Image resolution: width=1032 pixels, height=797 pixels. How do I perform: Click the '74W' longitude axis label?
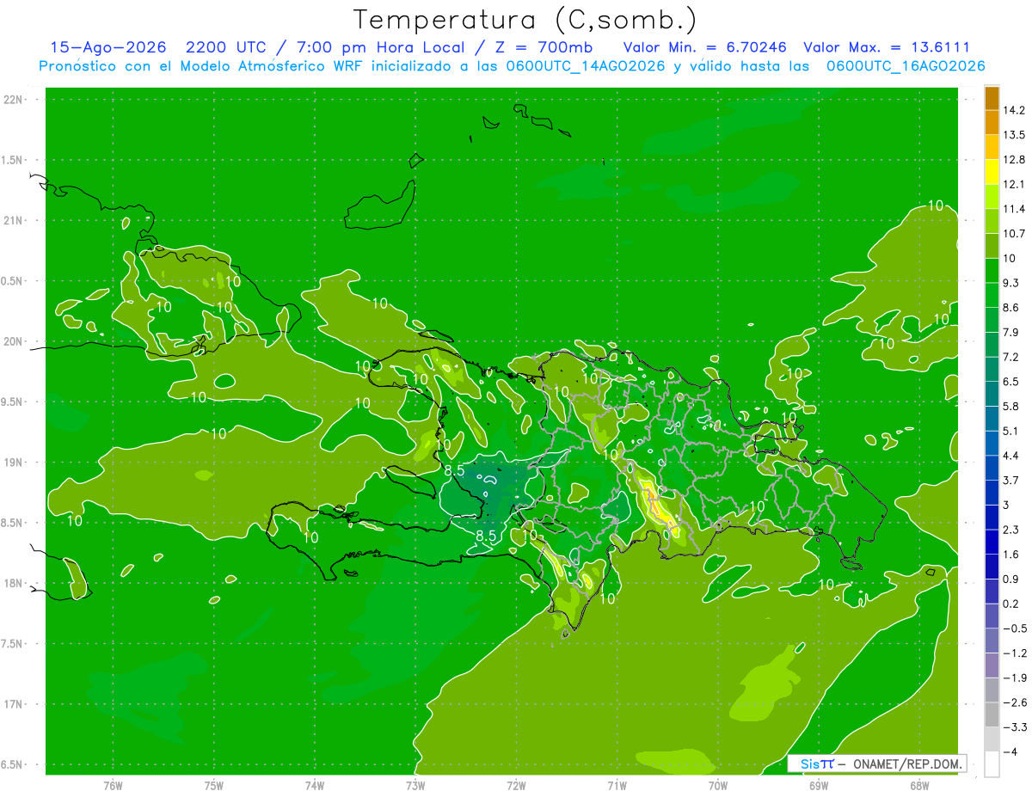point(315,785)
